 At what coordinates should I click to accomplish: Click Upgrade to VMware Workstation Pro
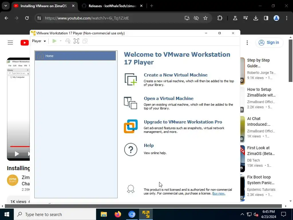183,122
